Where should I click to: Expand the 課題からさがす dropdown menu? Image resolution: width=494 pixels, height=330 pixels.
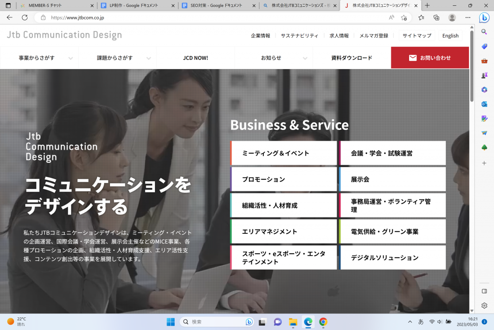[x=117, y=58]
